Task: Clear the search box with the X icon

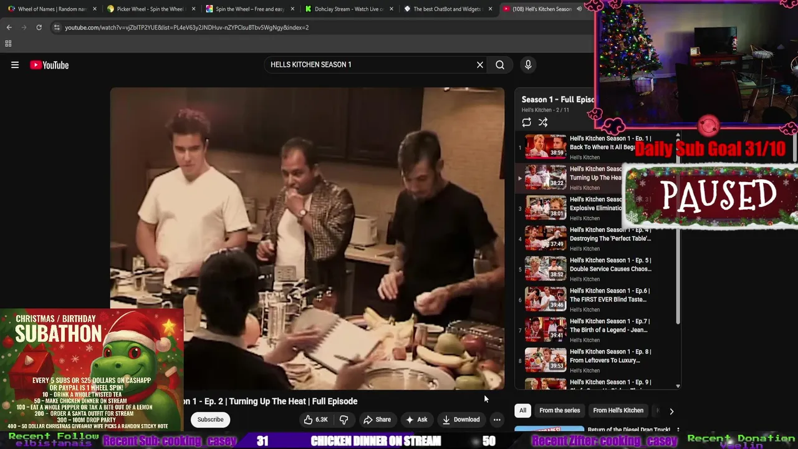Action: [480, 65]
